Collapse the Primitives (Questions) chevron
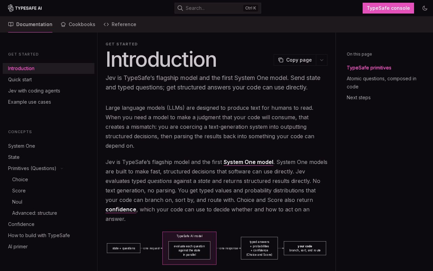 click(62, 168)
